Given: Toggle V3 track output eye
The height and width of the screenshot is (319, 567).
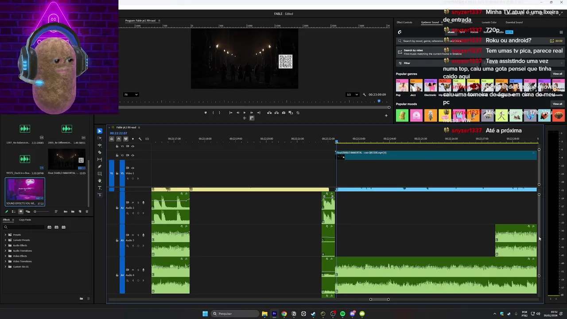Looking at the screenshot, I should coord(132,146).
